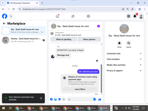Screen dimensions: 148x111
Task: Open a new browser tab
Action: (x=42, y=3)
